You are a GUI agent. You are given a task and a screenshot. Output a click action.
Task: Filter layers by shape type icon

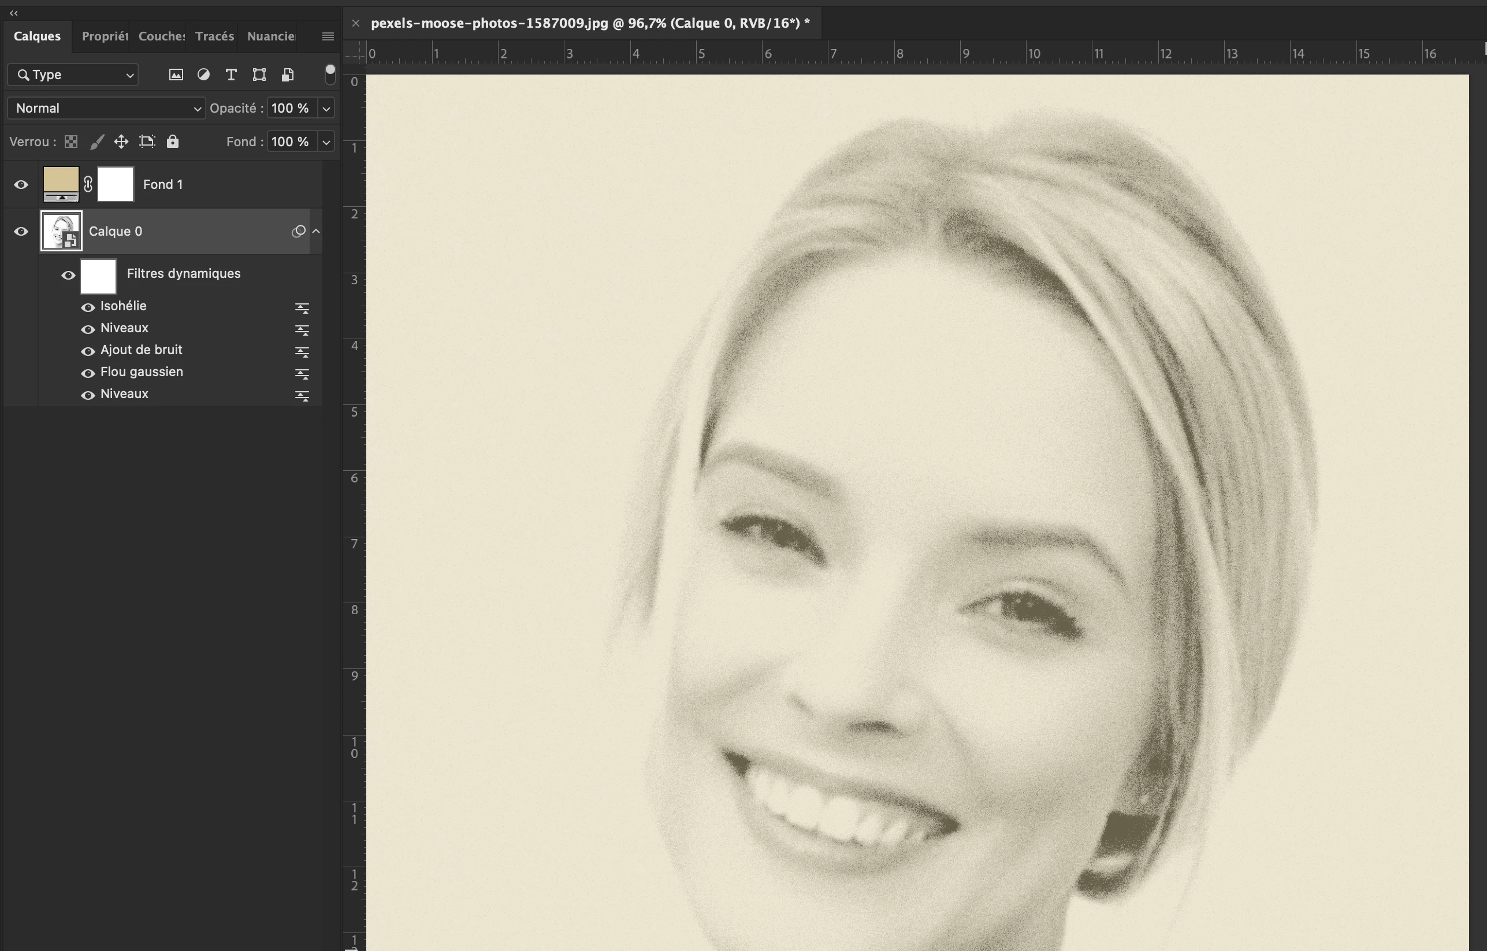pos(259,75)
